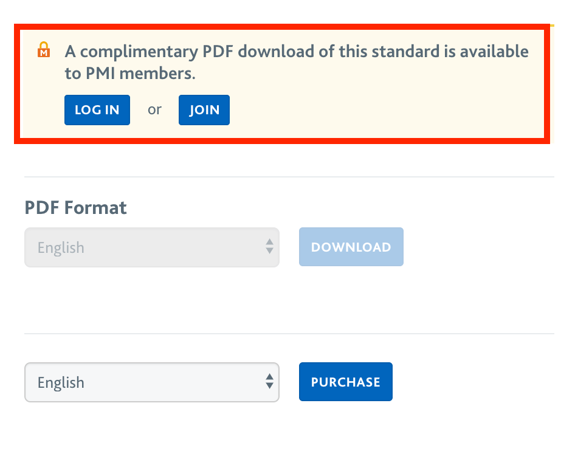Click the divider line above PDF Format
575x451 pixels.
(289, 177)
